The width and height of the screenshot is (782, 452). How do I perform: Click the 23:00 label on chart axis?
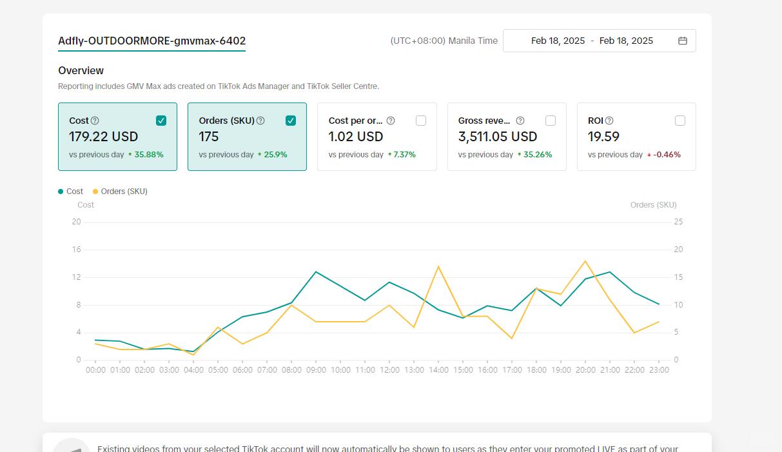click(659, 370)
